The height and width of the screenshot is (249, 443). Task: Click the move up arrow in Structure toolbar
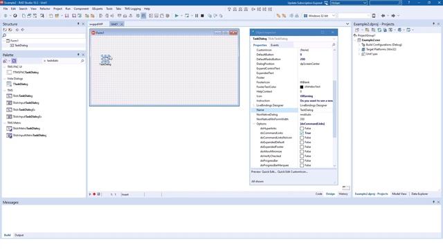pyautogui.click(x=17, y=30)
